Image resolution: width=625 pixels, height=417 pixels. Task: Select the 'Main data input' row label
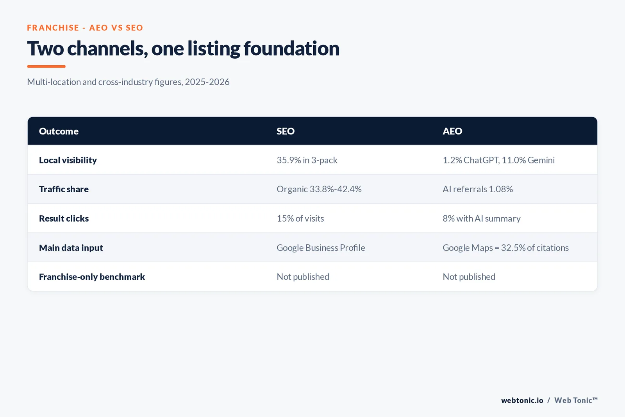[71, 248]
